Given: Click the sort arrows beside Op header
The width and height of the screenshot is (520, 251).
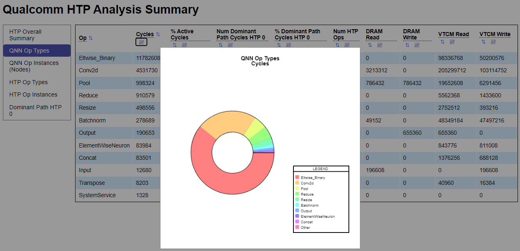Looking at the screenshot, I should pos(90,38).
